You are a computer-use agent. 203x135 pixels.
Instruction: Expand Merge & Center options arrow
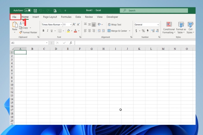pos(130,31)
